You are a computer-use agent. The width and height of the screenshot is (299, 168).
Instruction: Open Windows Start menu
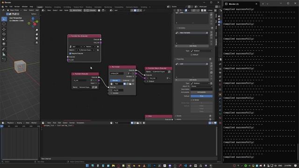point(87,166)
